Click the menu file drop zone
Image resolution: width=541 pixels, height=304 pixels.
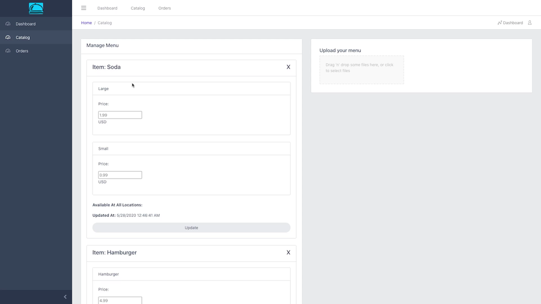362,70
